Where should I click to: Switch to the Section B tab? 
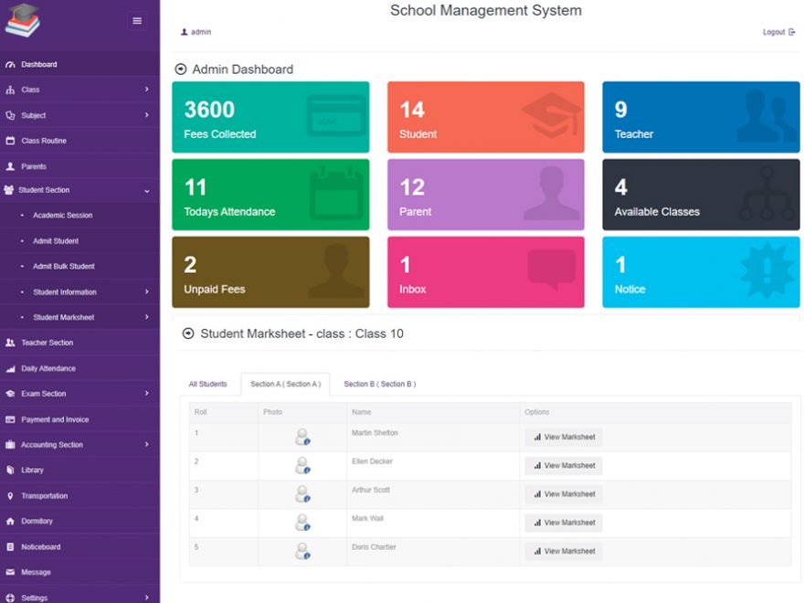(x=379, y=384)
